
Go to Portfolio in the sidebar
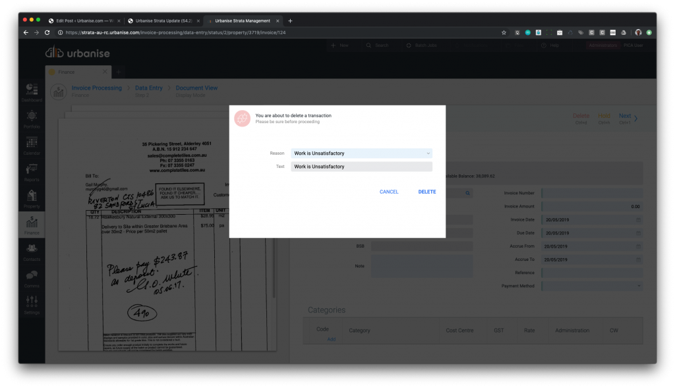[x=32, y=118]
